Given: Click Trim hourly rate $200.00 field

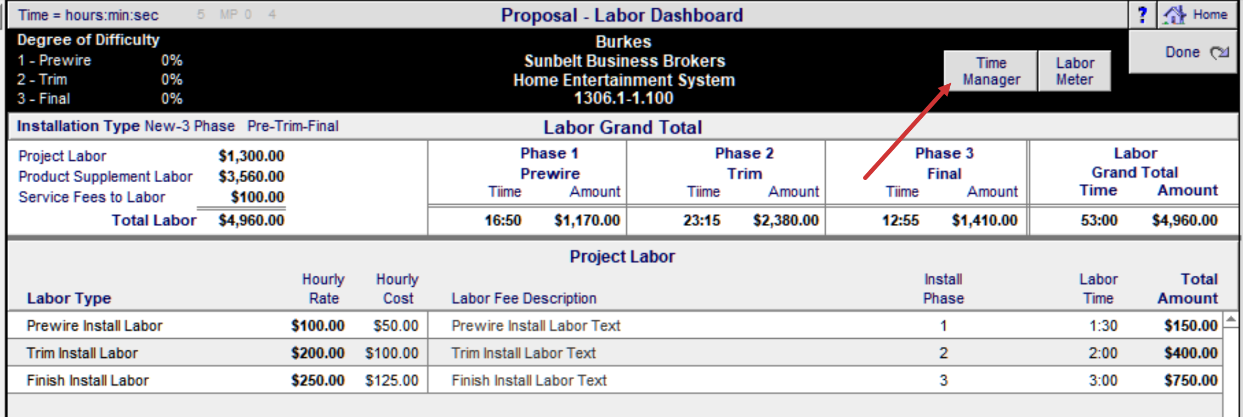Looking at the screenshot, I should 317,353.
